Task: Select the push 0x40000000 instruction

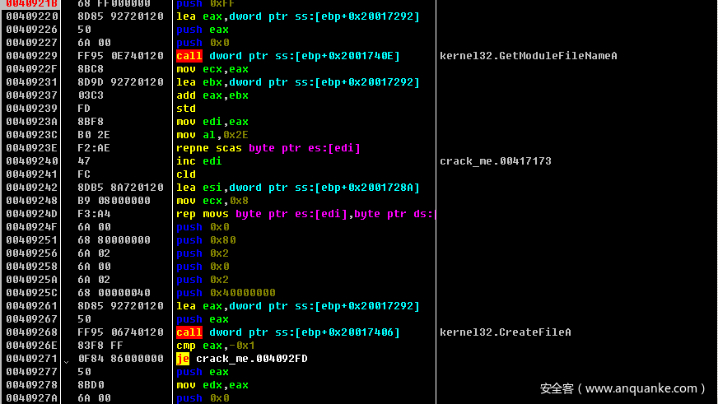Action: point(226,293)
